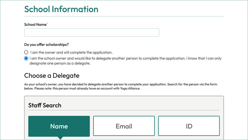Click the Staff Search panel title

pos(45,105)
